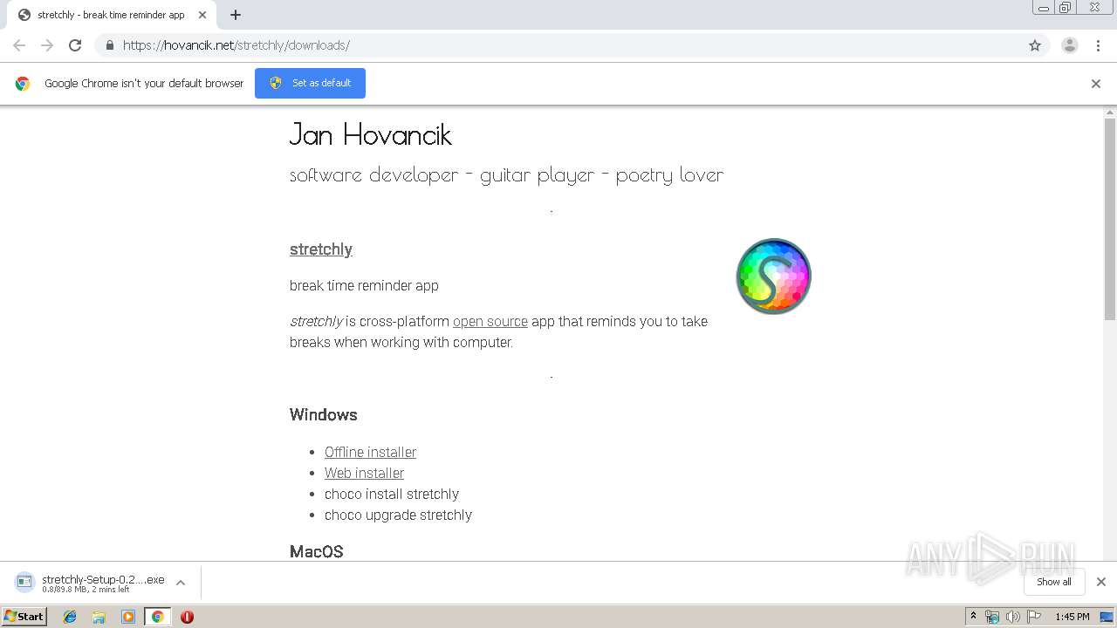Click the shield icon on Set as default

pyautogui.click(x=276, y=83)
